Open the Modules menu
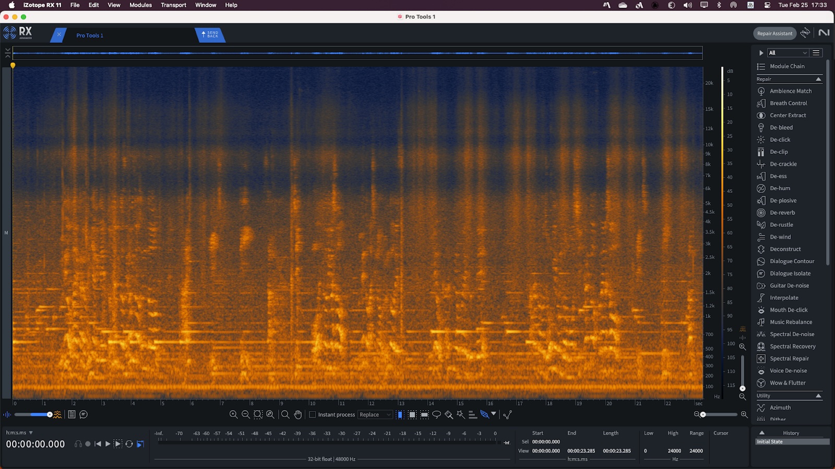 (x=140, y=5)
